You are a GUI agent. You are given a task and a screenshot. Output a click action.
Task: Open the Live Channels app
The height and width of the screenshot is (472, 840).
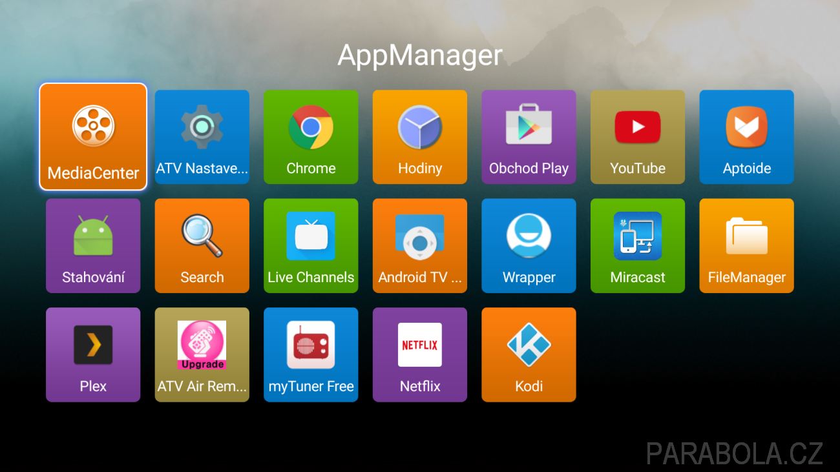(x=311, y=246)
